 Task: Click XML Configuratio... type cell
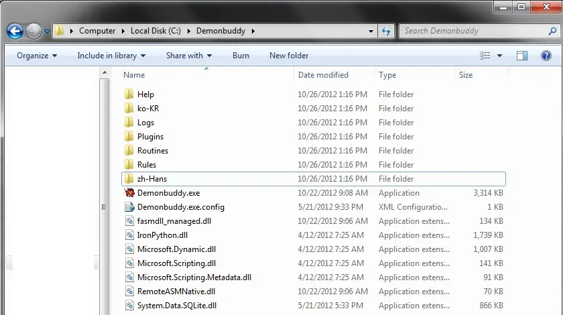413,207
